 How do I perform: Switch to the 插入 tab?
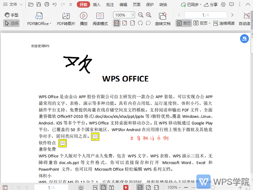pyautogui.click(x=97, y=4)
